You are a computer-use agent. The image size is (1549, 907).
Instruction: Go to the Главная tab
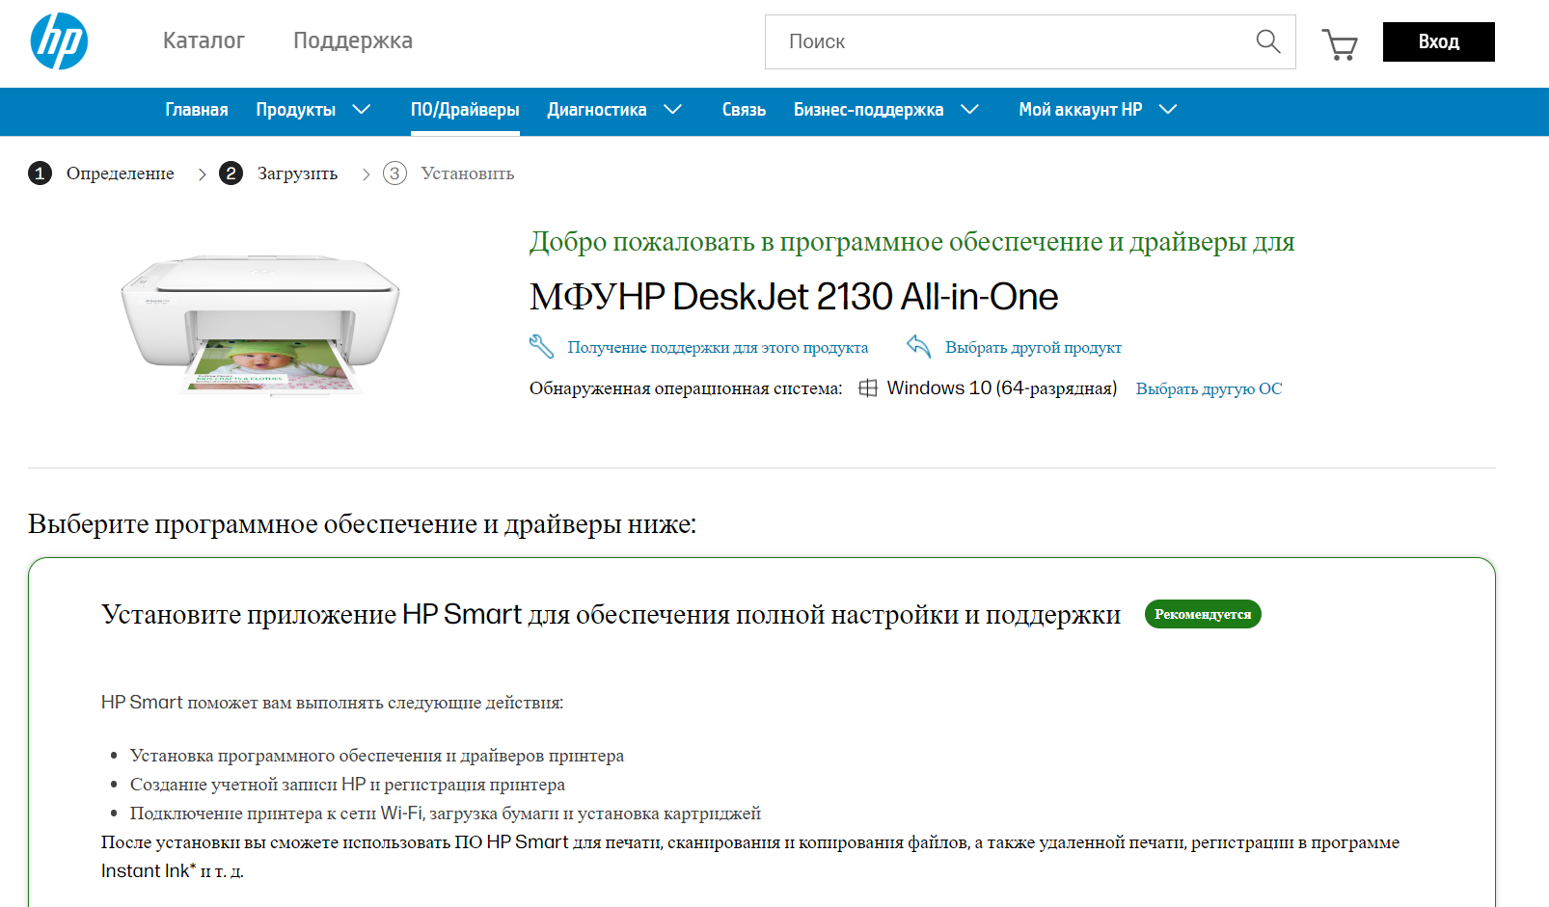[197, 110]
